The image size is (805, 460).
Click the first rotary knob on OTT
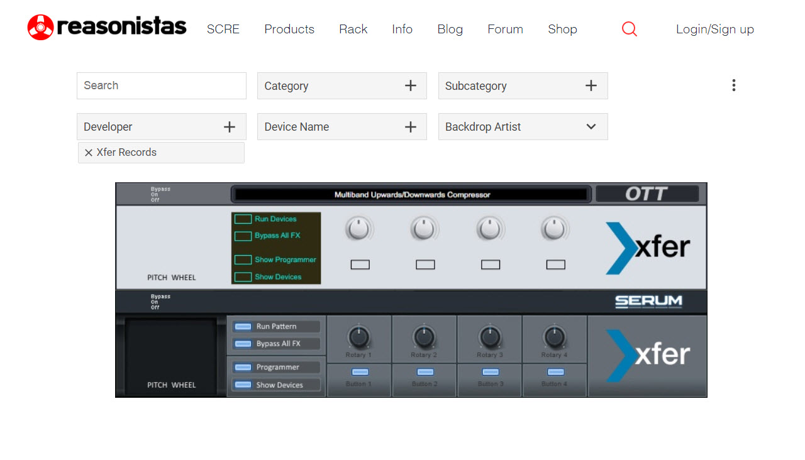pyautogui.click(x=359, y=229)
